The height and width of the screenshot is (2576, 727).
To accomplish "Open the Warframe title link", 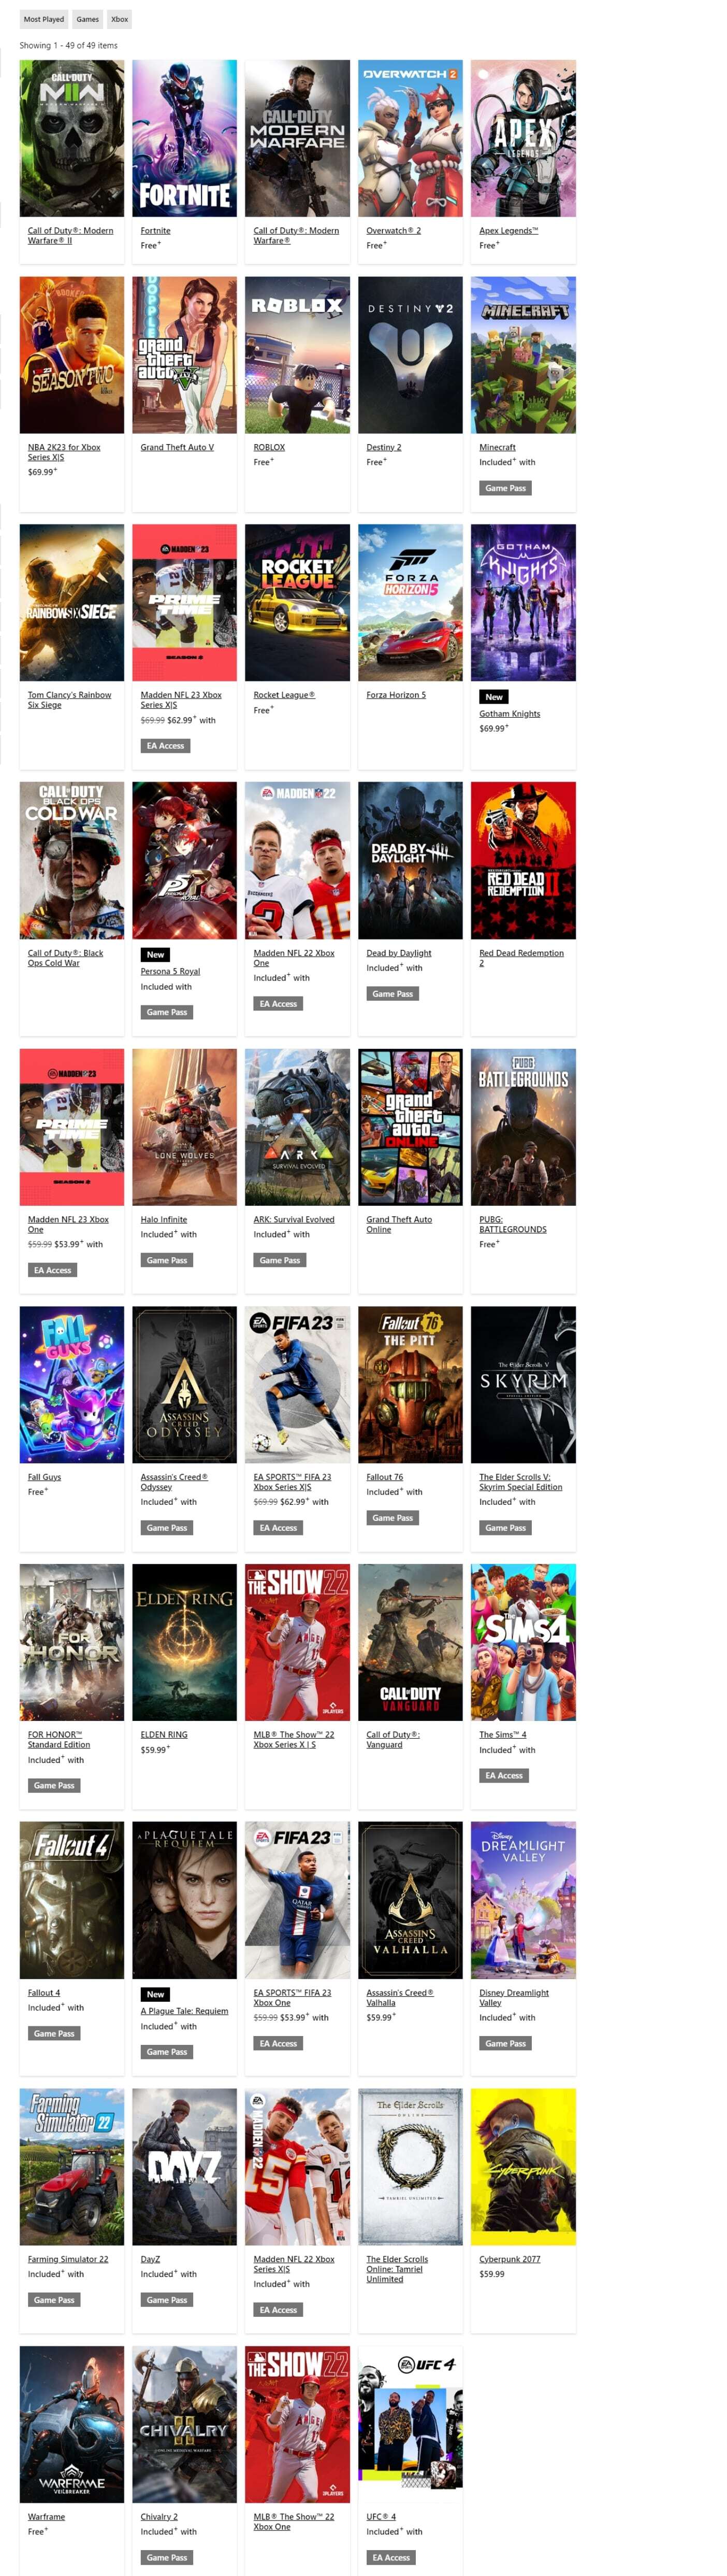I will point(46,2516).
